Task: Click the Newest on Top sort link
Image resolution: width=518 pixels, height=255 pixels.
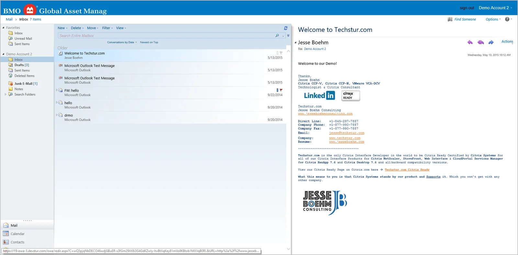Action: pyautogui.click(x=149, y=42)
